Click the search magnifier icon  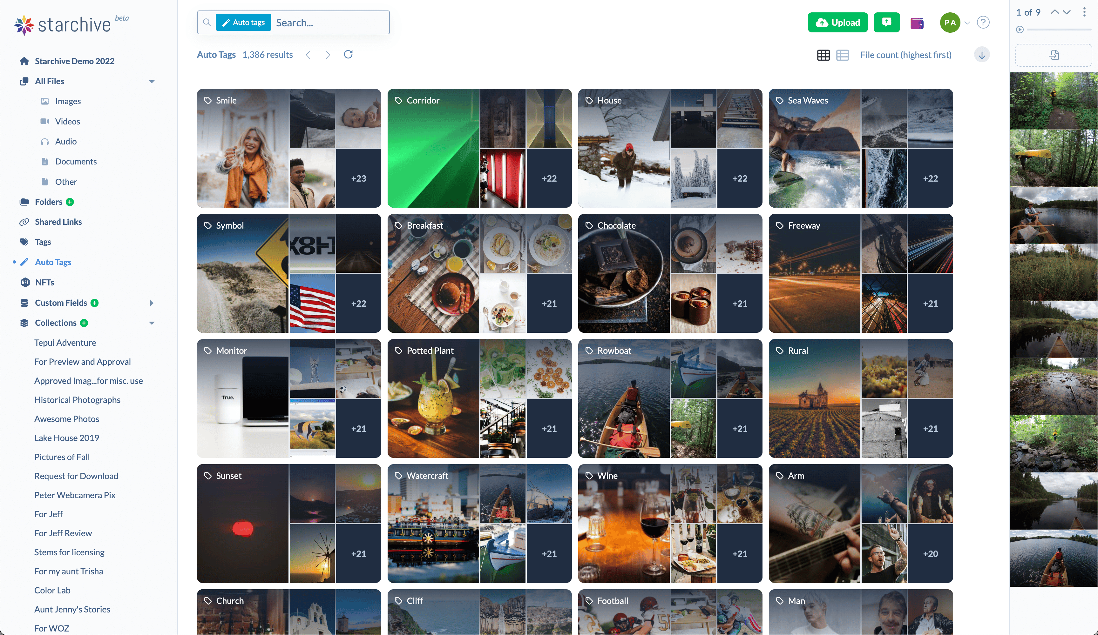point(207,22)
